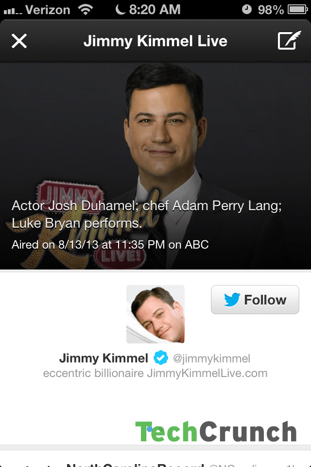Open Jimmy Kimmel's pillow profile picture
The height and width of the screenshot is (467, 311).
point(155,314)
